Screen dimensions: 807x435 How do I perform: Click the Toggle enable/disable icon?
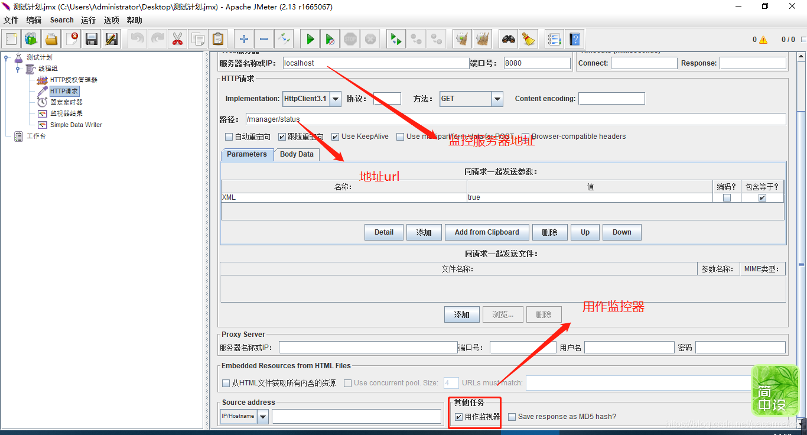284,40
